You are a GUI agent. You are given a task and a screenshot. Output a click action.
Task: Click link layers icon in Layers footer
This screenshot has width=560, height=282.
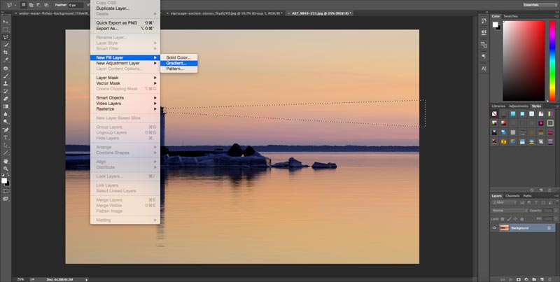click(503, 279)
